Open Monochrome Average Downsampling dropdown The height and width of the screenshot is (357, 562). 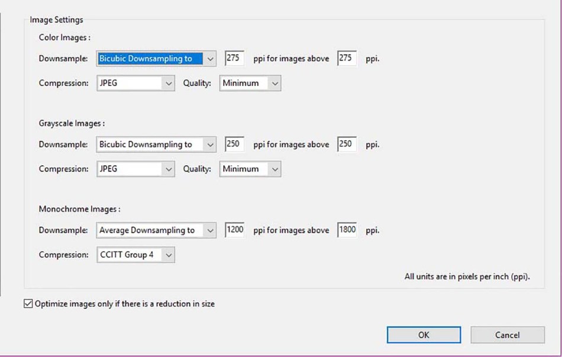pyautogui.click(x=156, y=230)
